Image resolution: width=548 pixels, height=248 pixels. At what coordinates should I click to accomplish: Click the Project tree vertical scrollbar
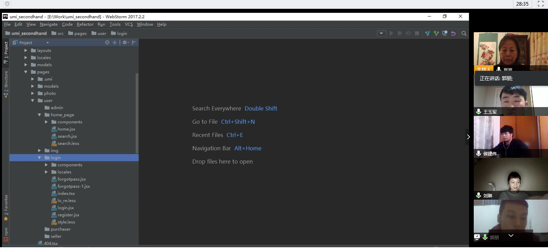(137, 113)
